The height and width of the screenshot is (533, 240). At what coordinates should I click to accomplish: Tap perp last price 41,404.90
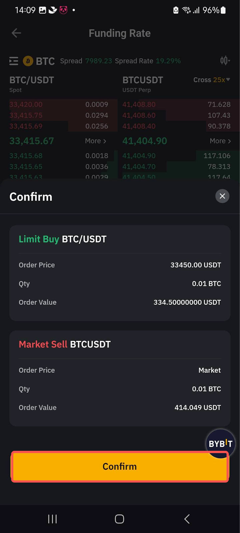tap(145, 141)
